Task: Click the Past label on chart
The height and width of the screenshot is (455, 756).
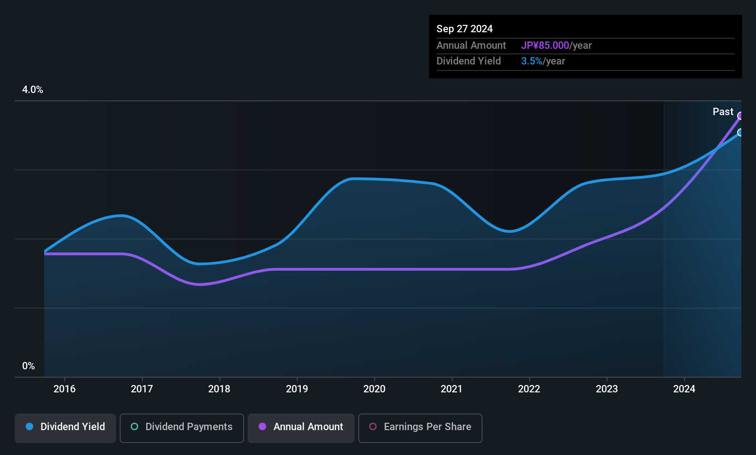Action: point(723,111)
